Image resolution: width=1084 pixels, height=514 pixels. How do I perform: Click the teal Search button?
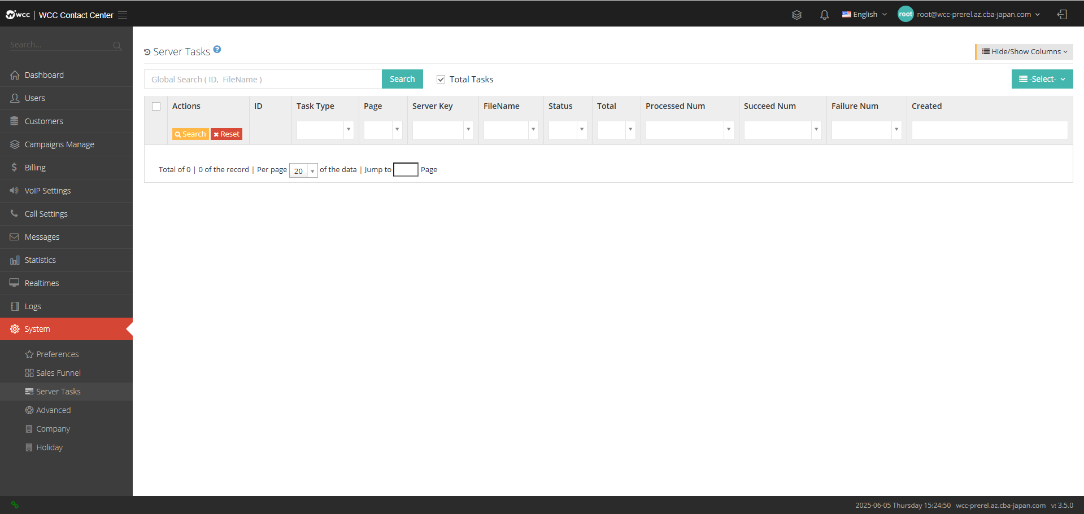point(402,79)
